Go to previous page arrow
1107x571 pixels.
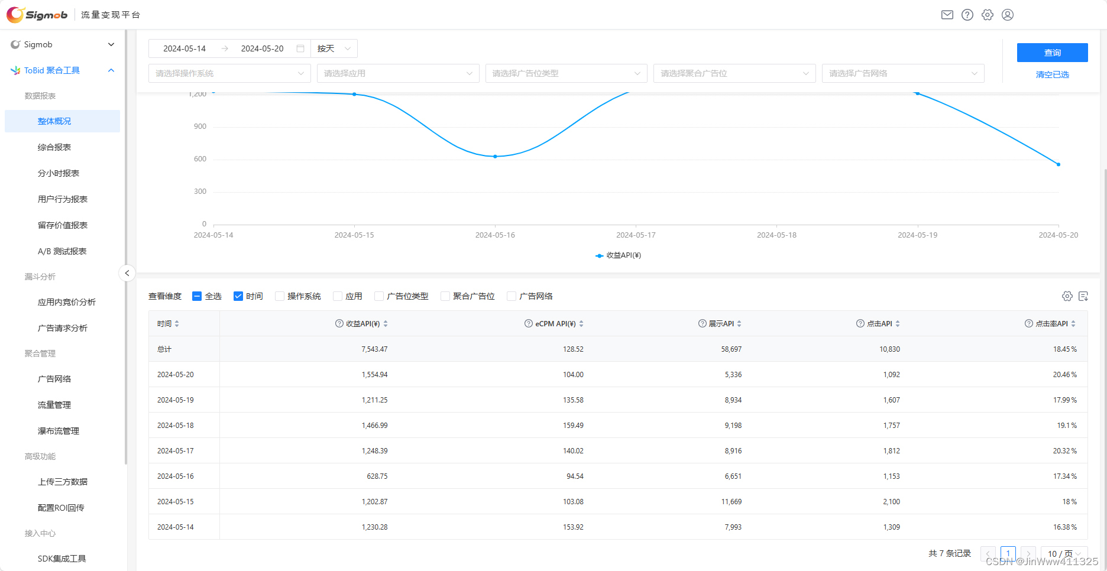click(988, 554)
